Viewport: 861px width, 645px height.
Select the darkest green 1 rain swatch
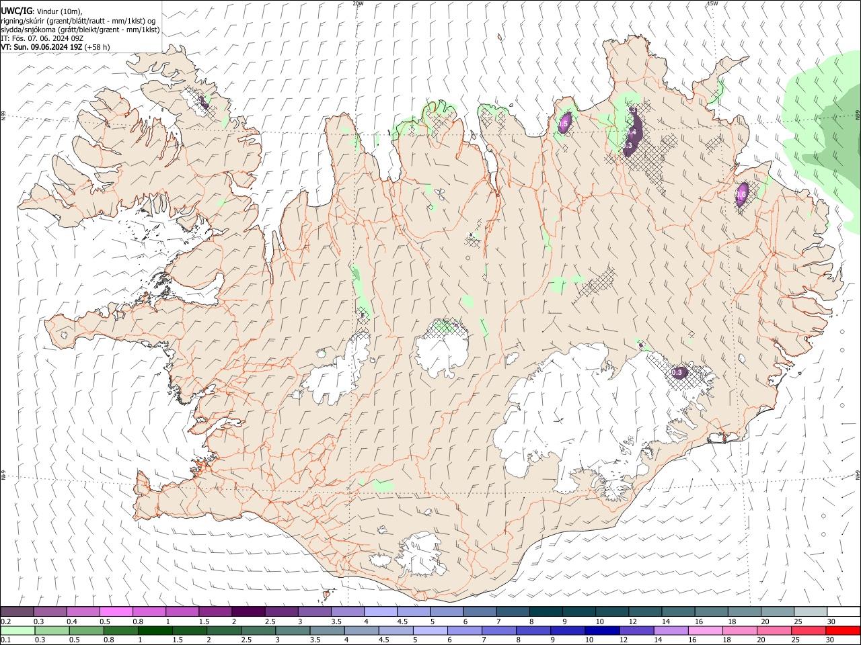(155, 631)
